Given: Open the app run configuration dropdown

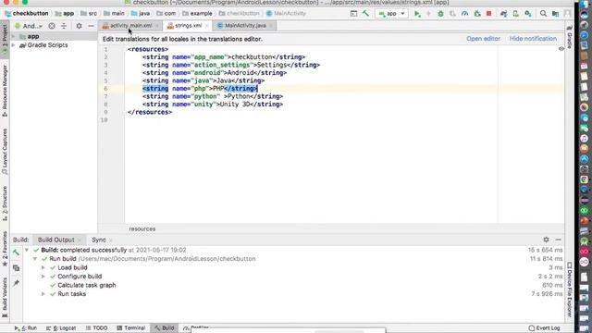Looking at the screenshot, I should point(391,14).
